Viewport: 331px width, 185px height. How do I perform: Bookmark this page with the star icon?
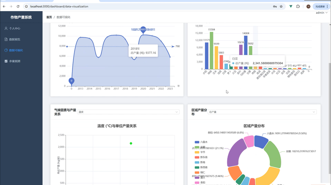281,6
